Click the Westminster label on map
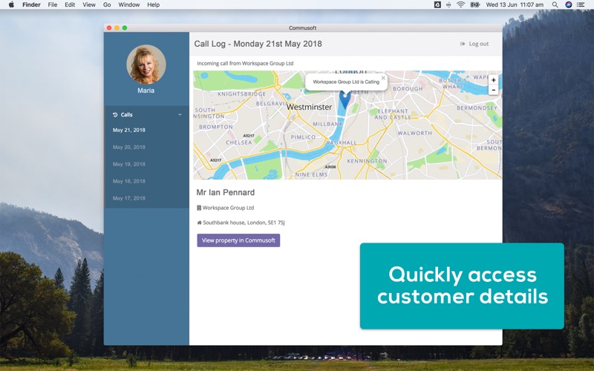 click(309, 107)
